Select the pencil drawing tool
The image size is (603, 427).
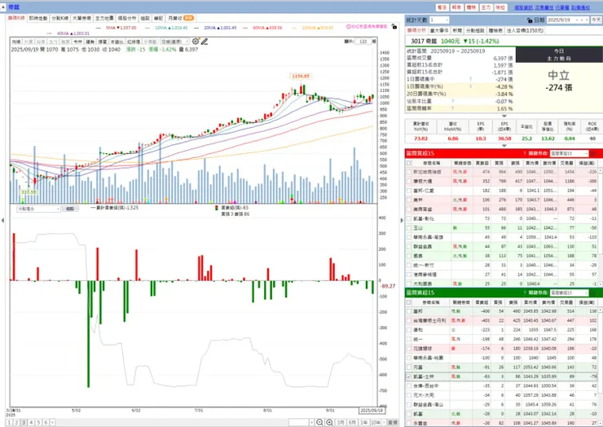point(205,42)
